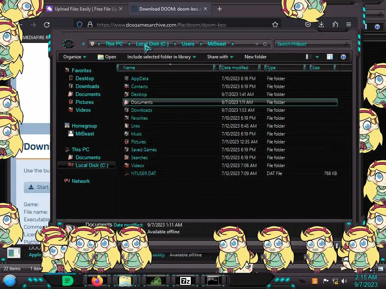
Task: Open address bar history dropdown in Explorer
Action: 257,44
